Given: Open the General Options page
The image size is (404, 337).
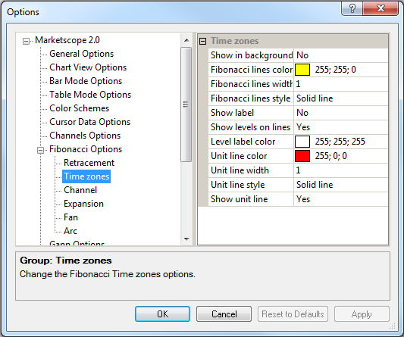Looking at the screenshot, I should [x=81, y=54].
